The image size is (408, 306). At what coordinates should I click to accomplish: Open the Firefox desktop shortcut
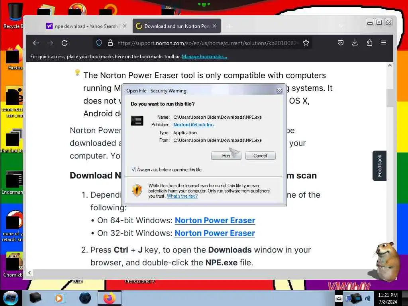(14, 58)
